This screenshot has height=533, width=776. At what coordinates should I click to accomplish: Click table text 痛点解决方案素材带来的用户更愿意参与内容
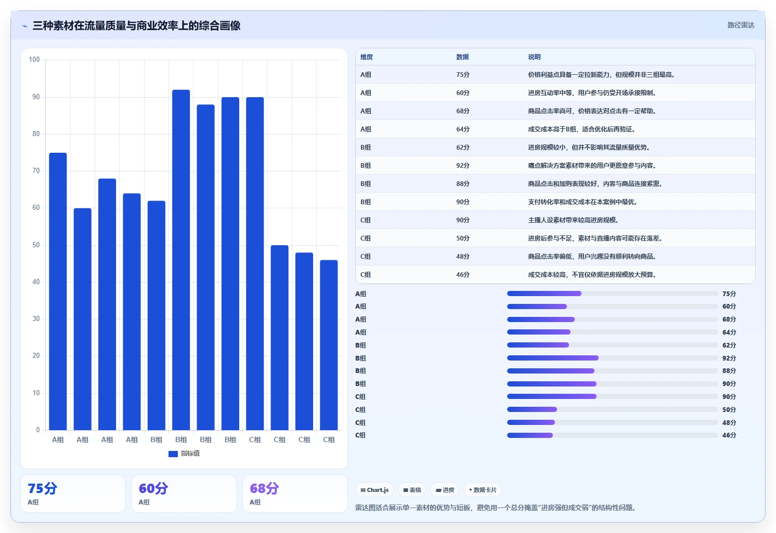tap(590, 166)
